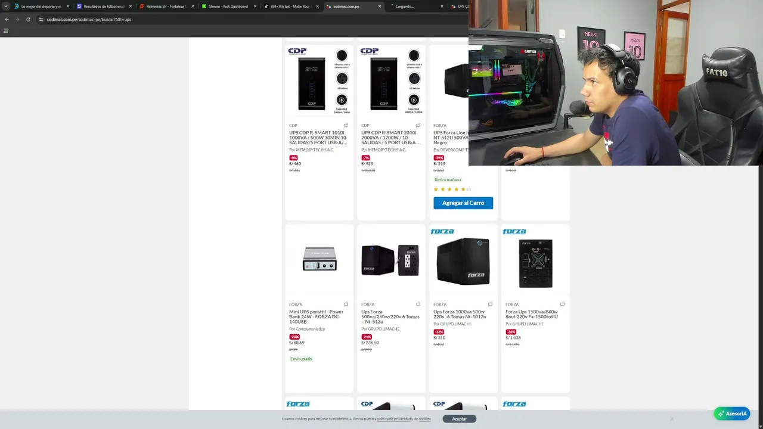Compare icon on Ups Forza 1000va 500w card
The height and width of the screenshot is (429, 763).
[x=490, y=304]
